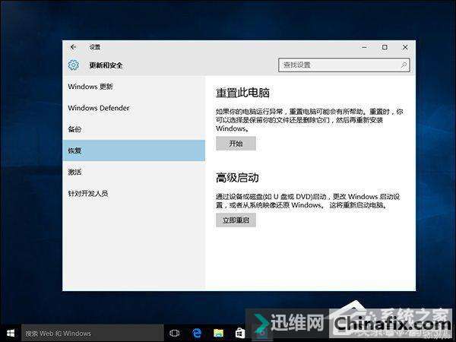
Task: Open Task View from the taskbar
Action: pos(175,334)
